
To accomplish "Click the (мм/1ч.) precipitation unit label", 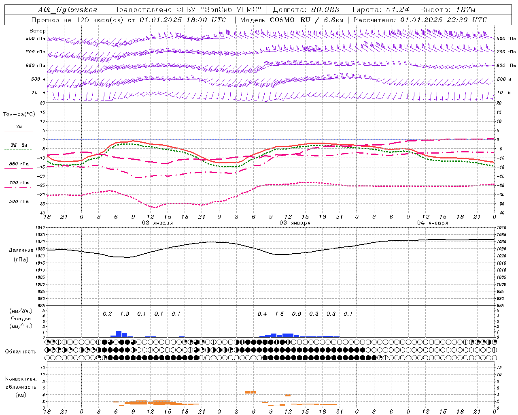I will pyautogui.click(x=21, y=326).
